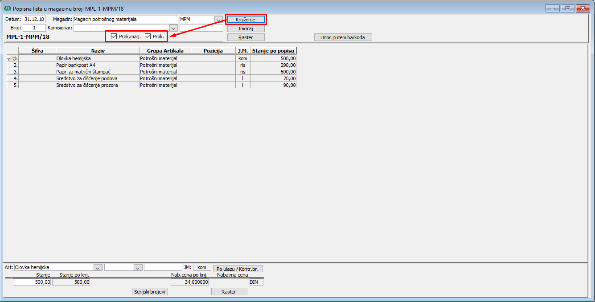
Task: Click the 70,00 stock quantity cell
Action: 273,78
